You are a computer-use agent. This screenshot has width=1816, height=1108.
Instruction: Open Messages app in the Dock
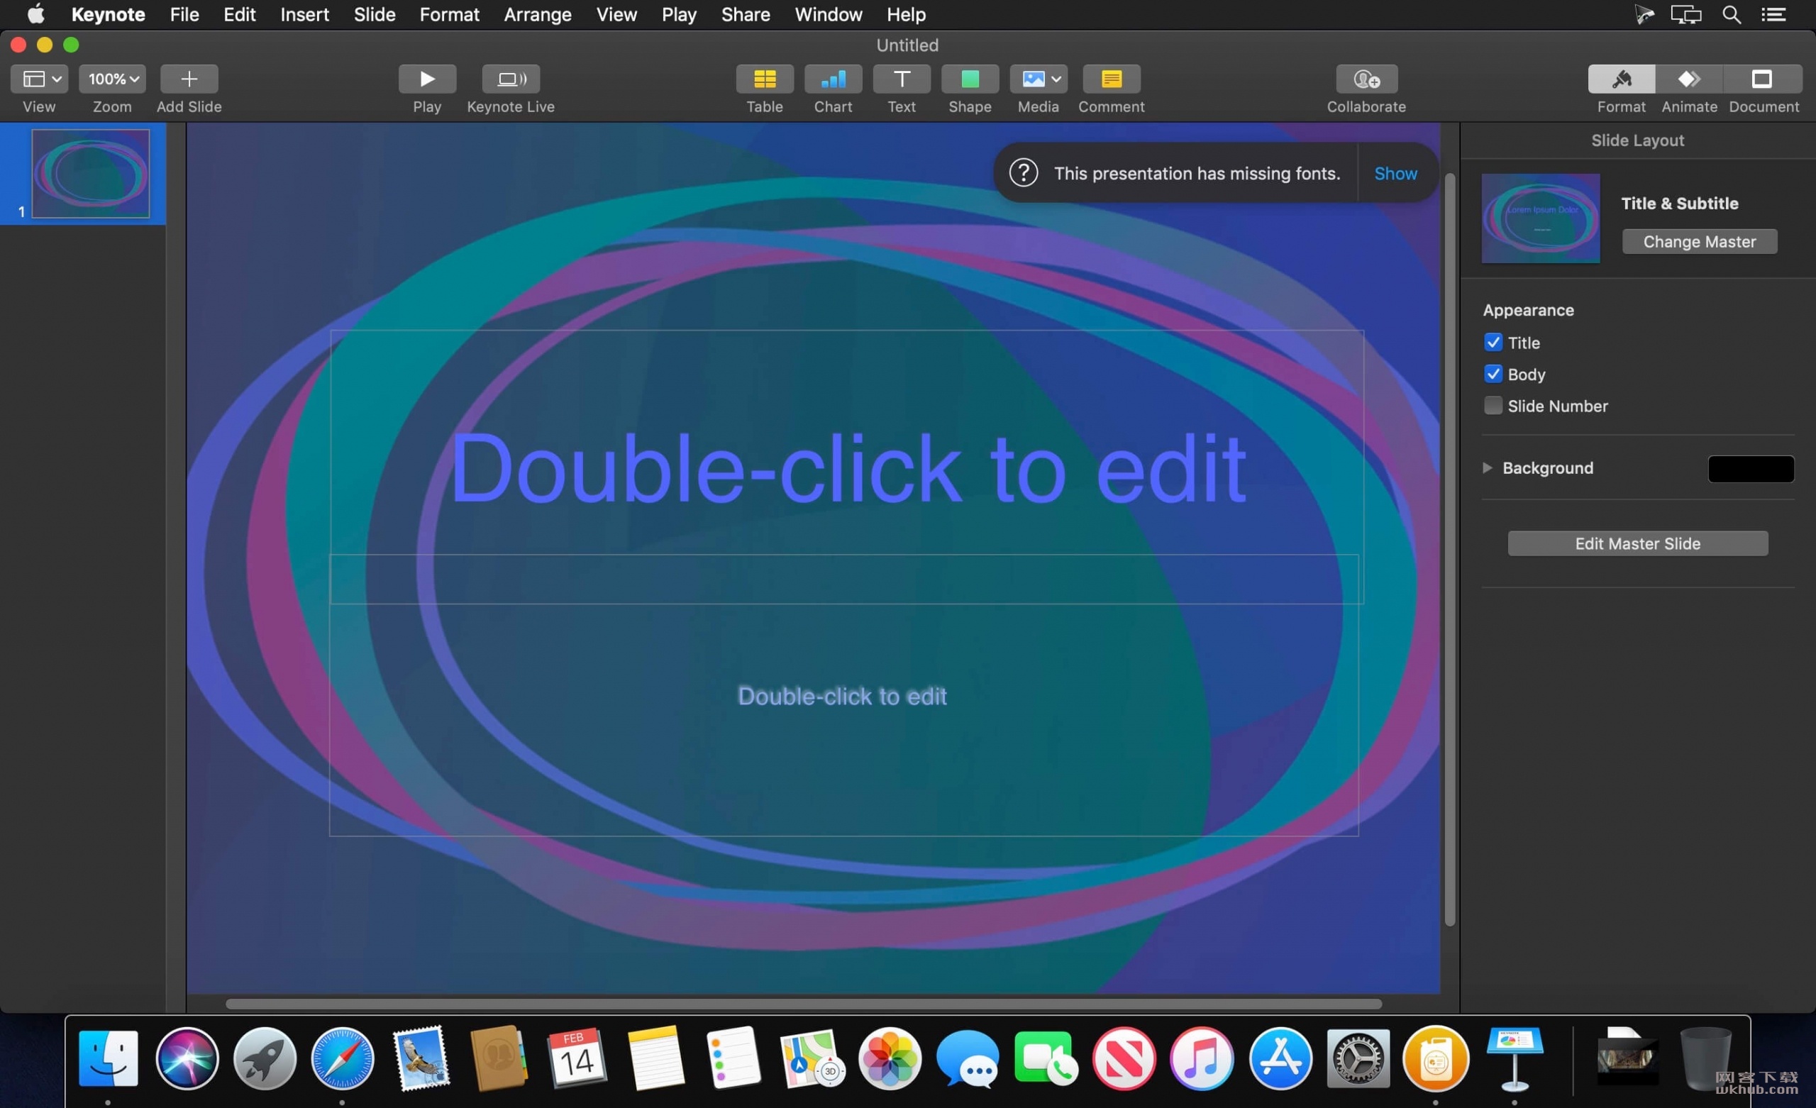click(x=968, y=1058)
